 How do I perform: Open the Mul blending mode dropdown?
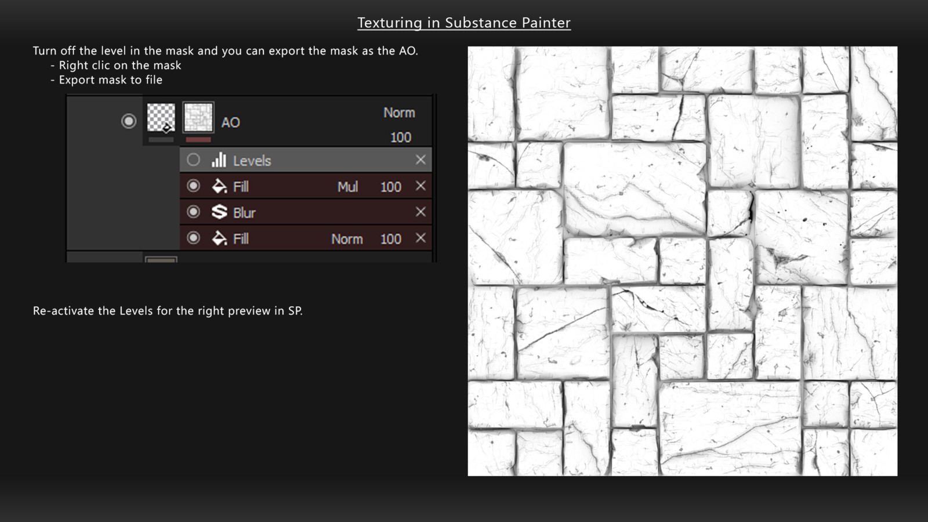(x=347, y=187)
